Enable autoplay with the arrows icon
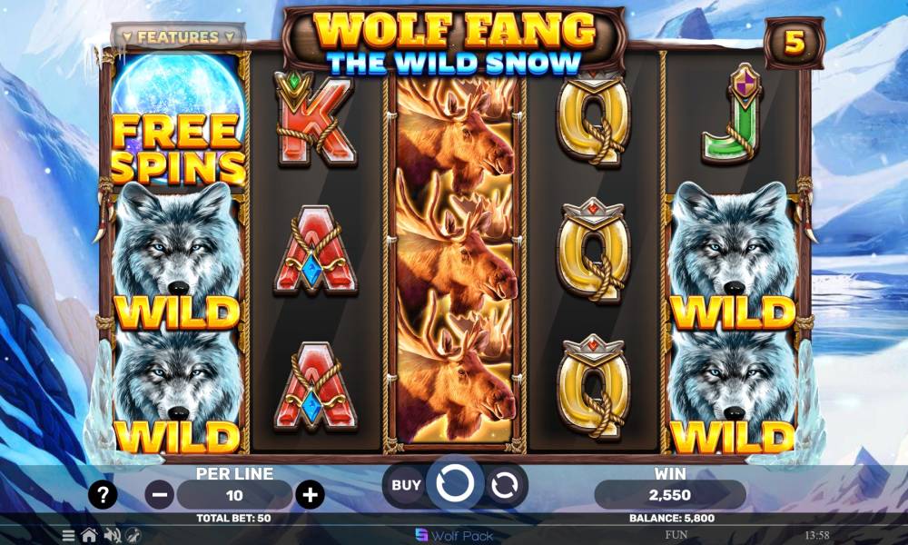908x545 pixels. (504, 485)
